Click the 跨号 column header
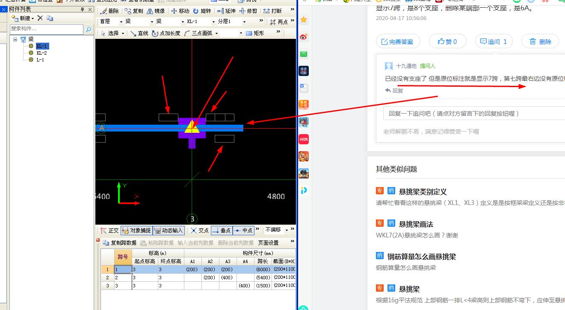Screen dimensions: 565x310 pos(123,257)
